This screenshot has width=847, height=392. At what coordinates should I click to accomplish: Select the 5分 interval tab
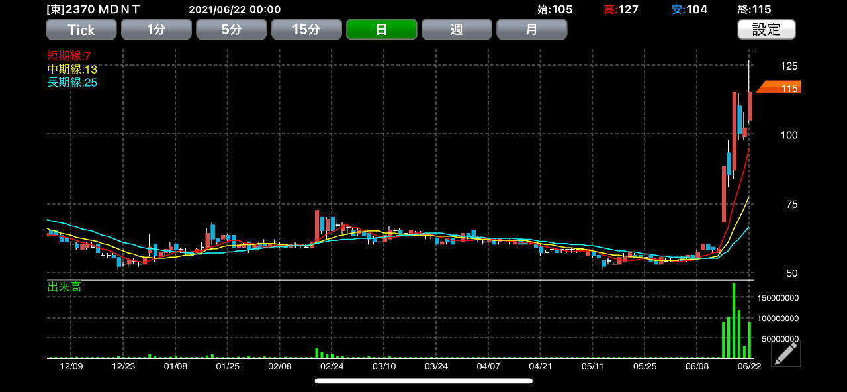(232, 29)
